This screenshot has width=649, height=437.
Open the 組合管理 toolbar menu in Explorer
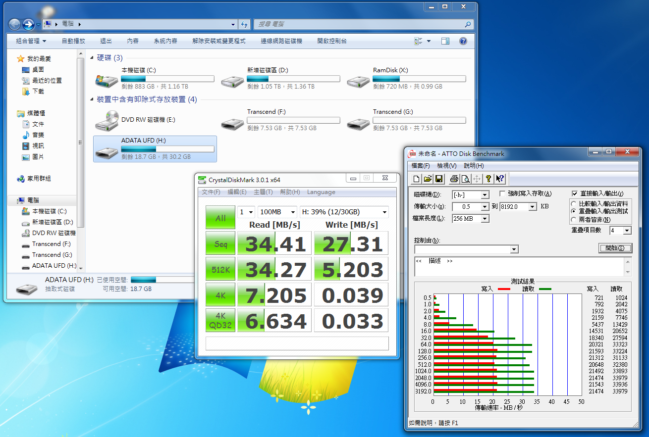pyautogui.click(x=31, y=41)
